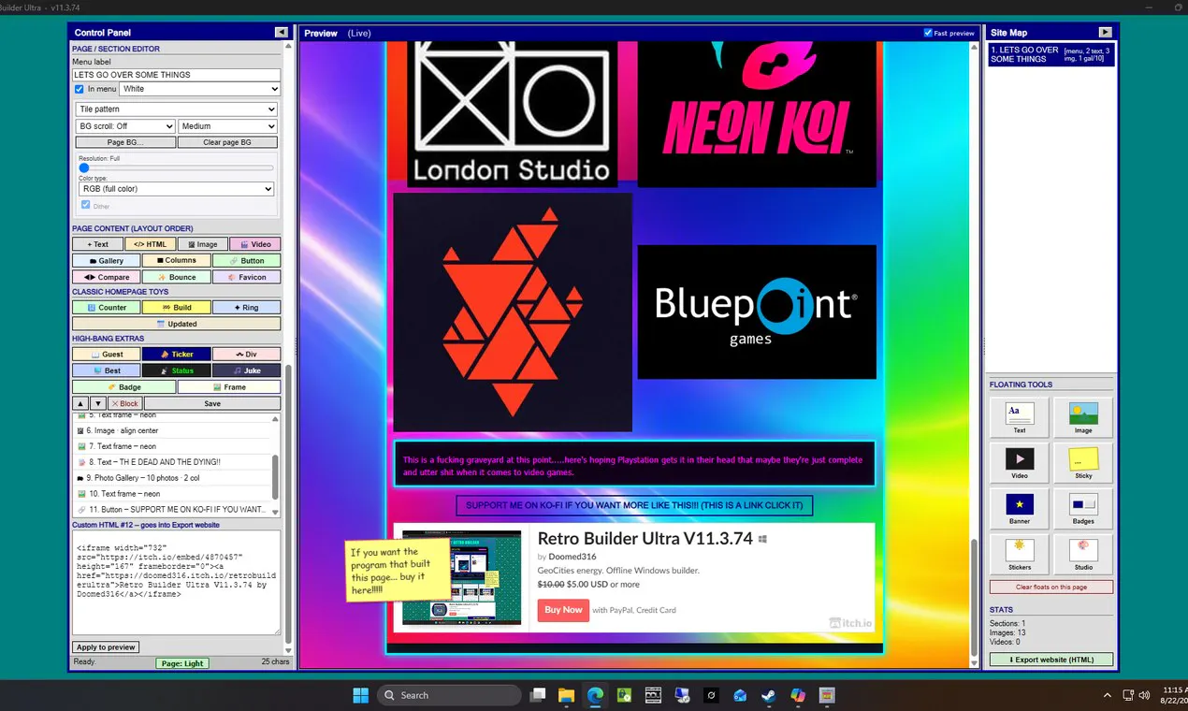
Task: Select site map entry LETS GO OVER SOME THINGS
Action: 1051,54
